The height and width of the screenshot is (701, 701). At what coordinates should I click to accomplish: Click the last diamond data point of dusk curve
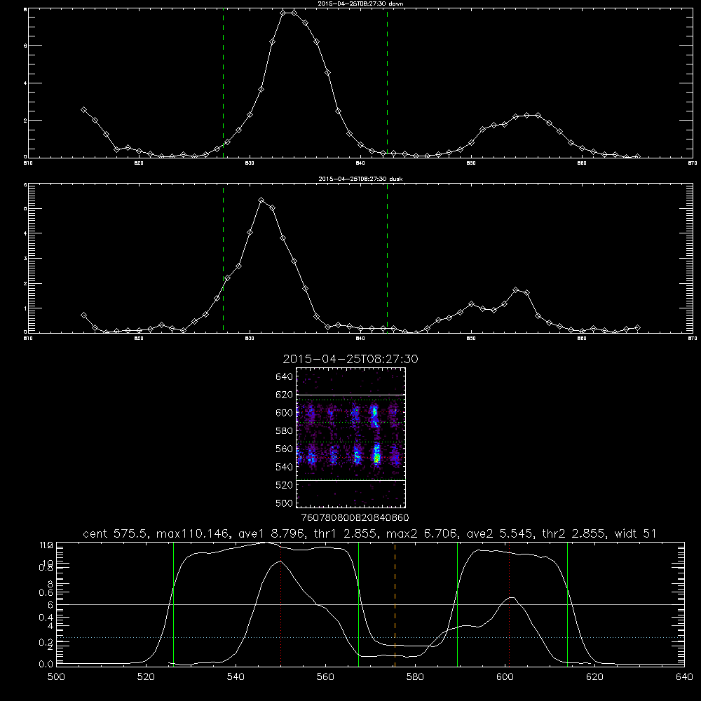coord(637,327)
